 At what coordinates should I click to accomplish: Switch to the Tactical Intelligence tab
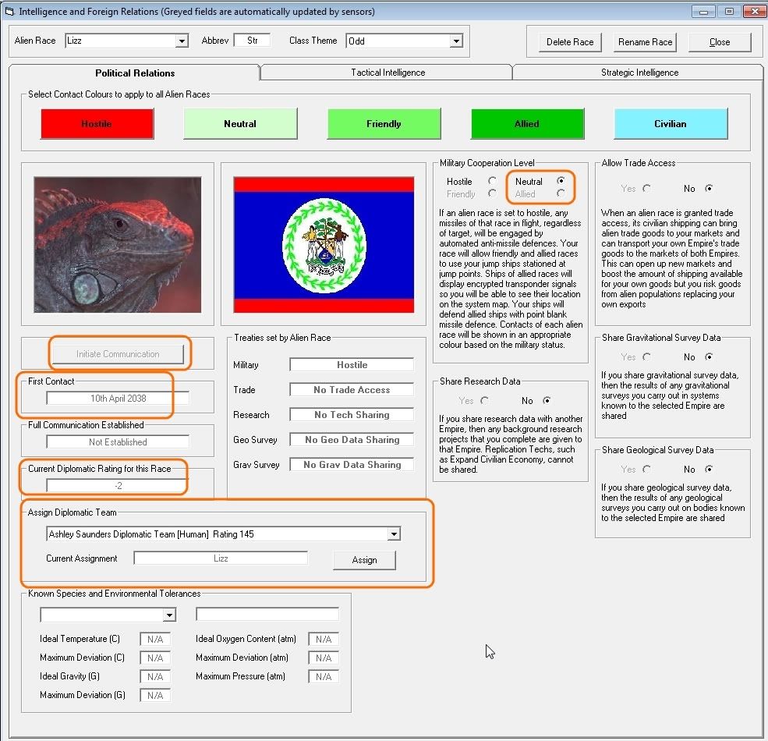388,73
